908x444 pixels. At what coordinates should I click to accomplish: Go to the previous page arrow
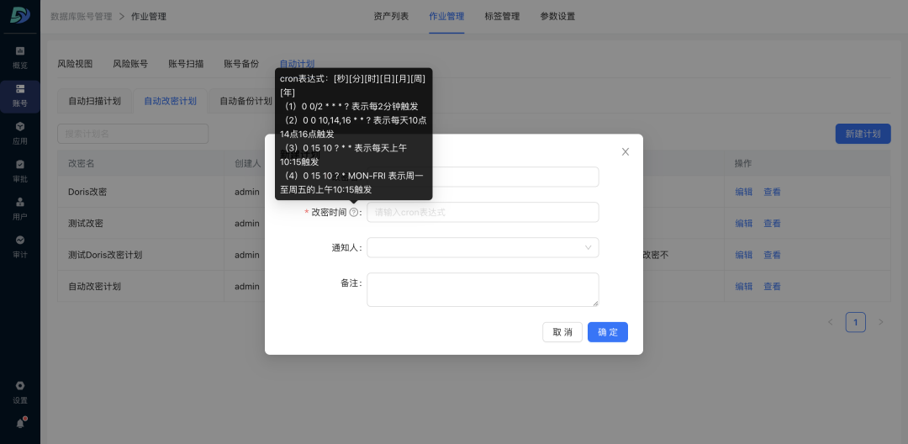point(831,322)
